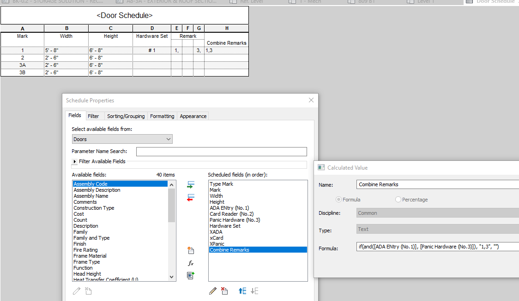Add a combined parameter
Image resolution: width=519 pixels, height=301 pixels.
(x=191, y=275)
